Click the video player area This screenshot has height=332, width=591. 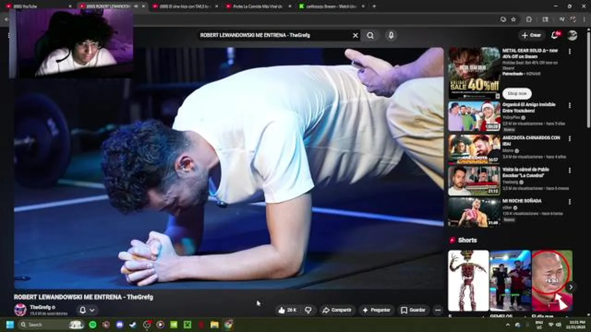(x=229, y=168)
